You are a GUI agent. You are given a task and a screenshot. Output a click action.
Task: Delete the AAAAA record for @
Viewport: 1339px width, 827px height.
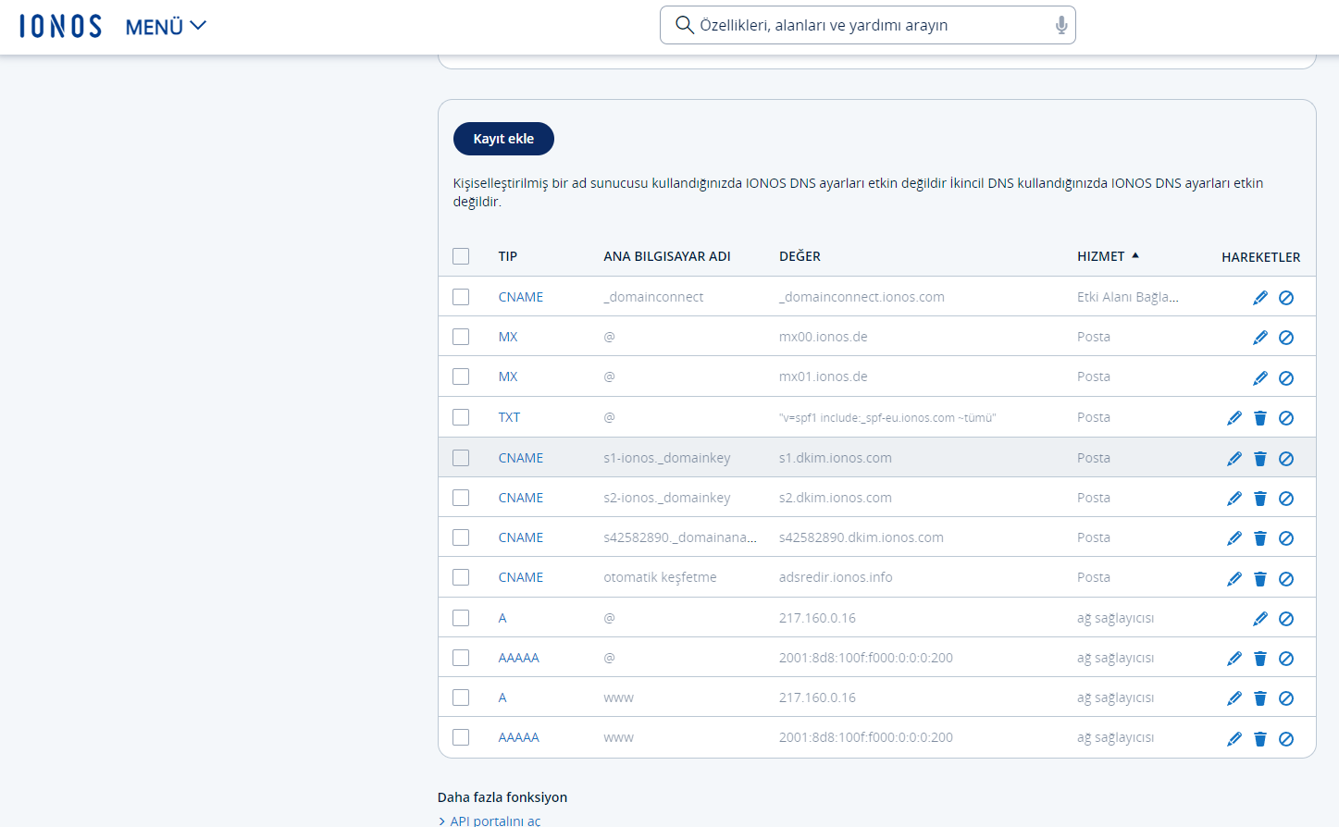[x=1259, y=658]
